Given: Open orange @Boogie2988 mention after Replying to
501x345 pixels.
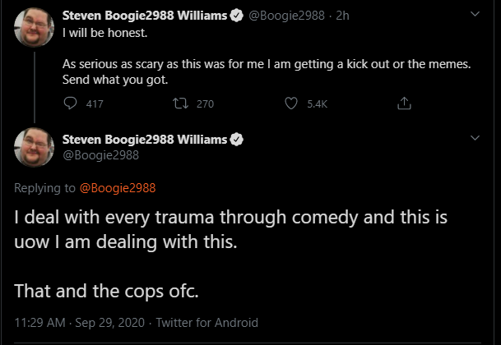Looking at the screenshot, I should tap(118, 188).
